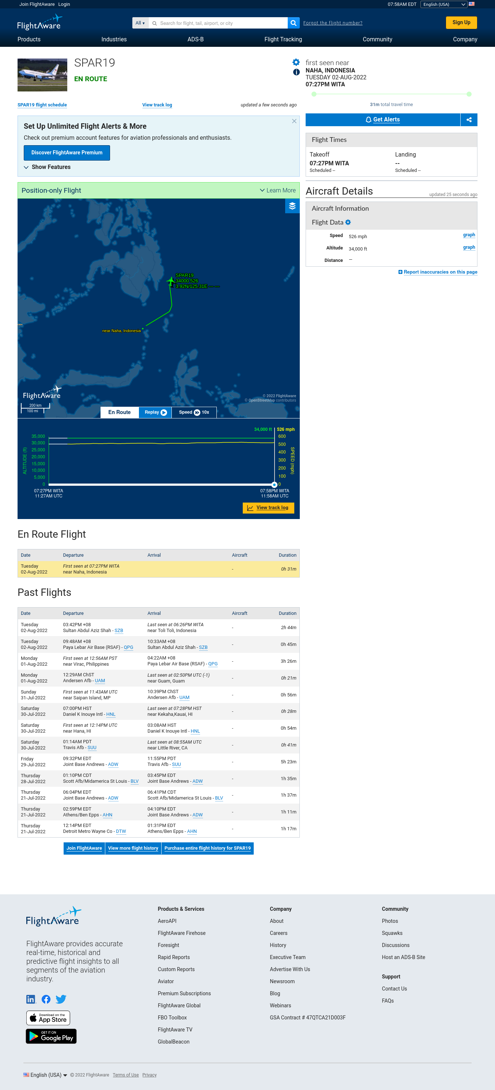Click Flight Data gear icon
Screen dimensions: 495x1090
click(x=348, y=222)
